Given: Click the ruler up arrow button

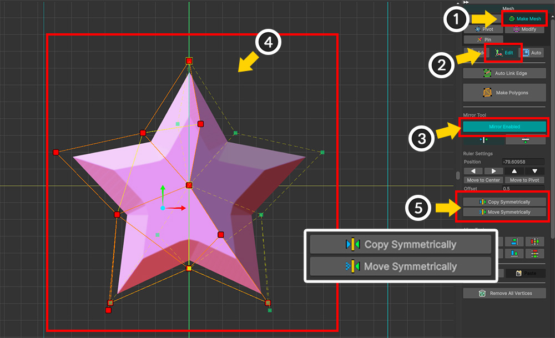Looking at the screenshot, I should [514, 171].
